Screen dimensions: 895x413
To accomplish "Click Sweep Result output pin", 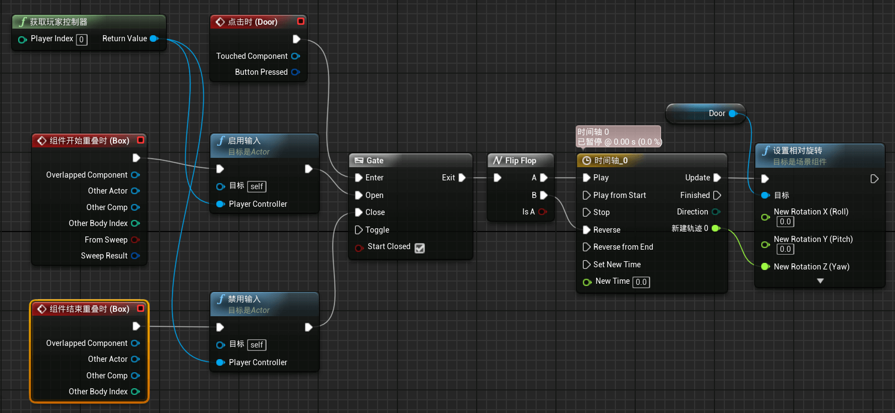I will tap(135, 256).
